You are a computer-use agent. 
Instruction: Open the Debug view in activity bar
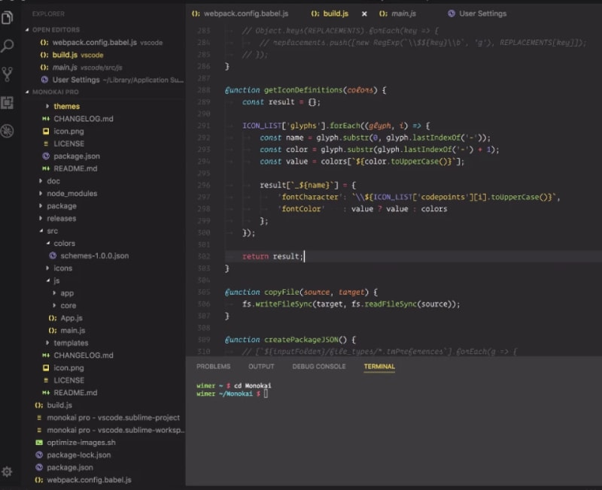coord(8,132)
